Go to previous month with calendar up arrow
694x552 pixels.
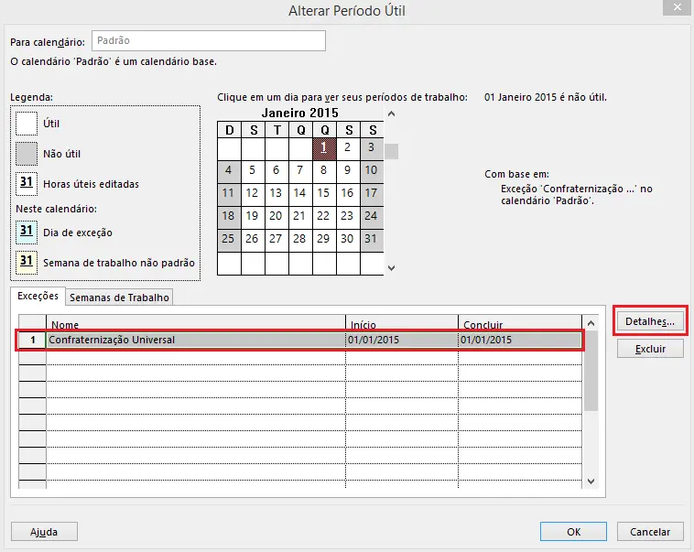[391, 114]
